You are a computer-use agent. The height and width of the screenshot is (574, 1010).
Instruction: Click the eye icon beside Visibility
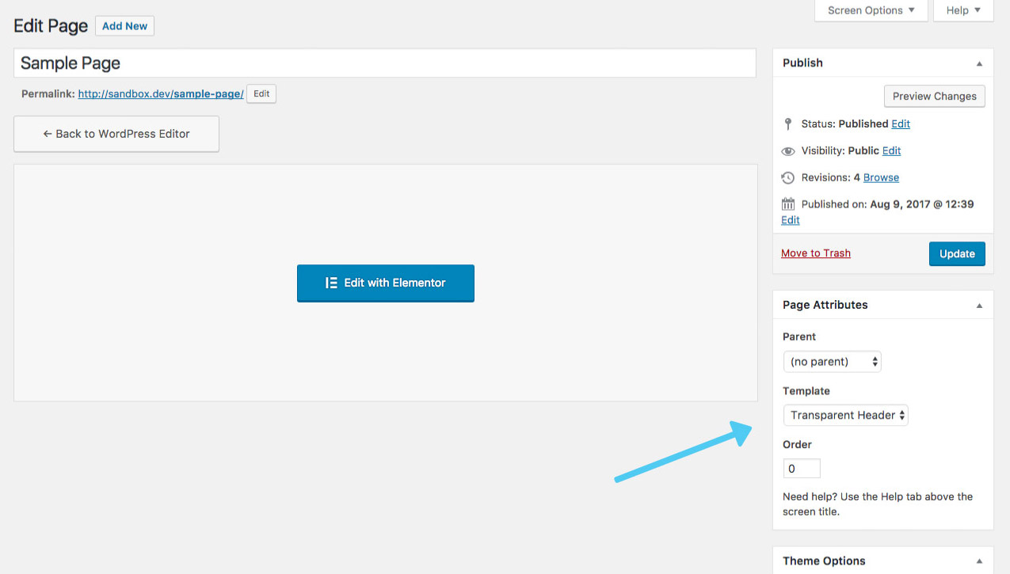coord(787,150)
